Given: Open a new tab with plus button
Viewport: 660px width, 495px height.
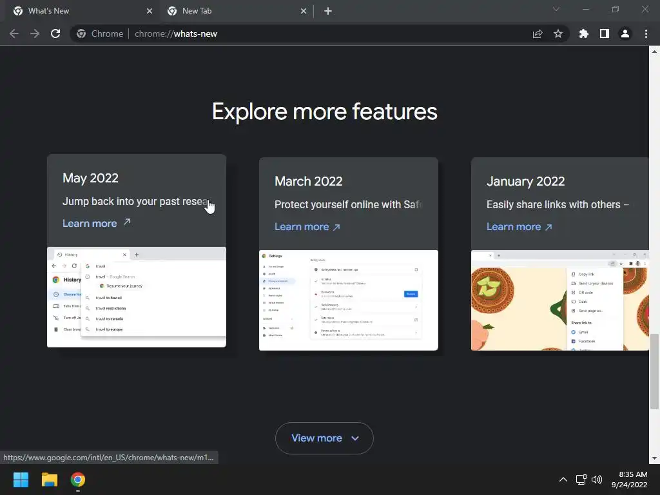Looking at the screenshot, I should click(328, 11).
